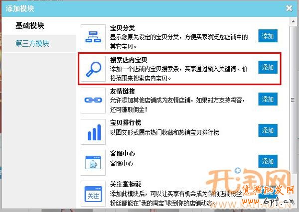Open the 第三方模块 tab
299x212 pixels.
point(32,43)
